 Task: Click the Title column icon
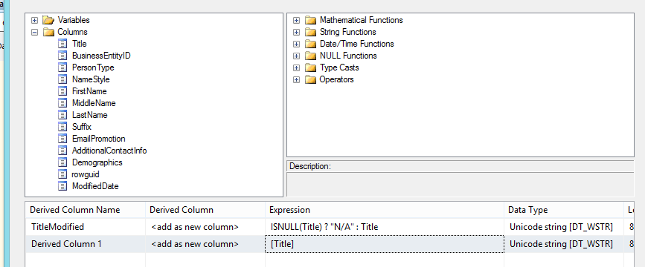pyautogui.click(x=62, y=44)
